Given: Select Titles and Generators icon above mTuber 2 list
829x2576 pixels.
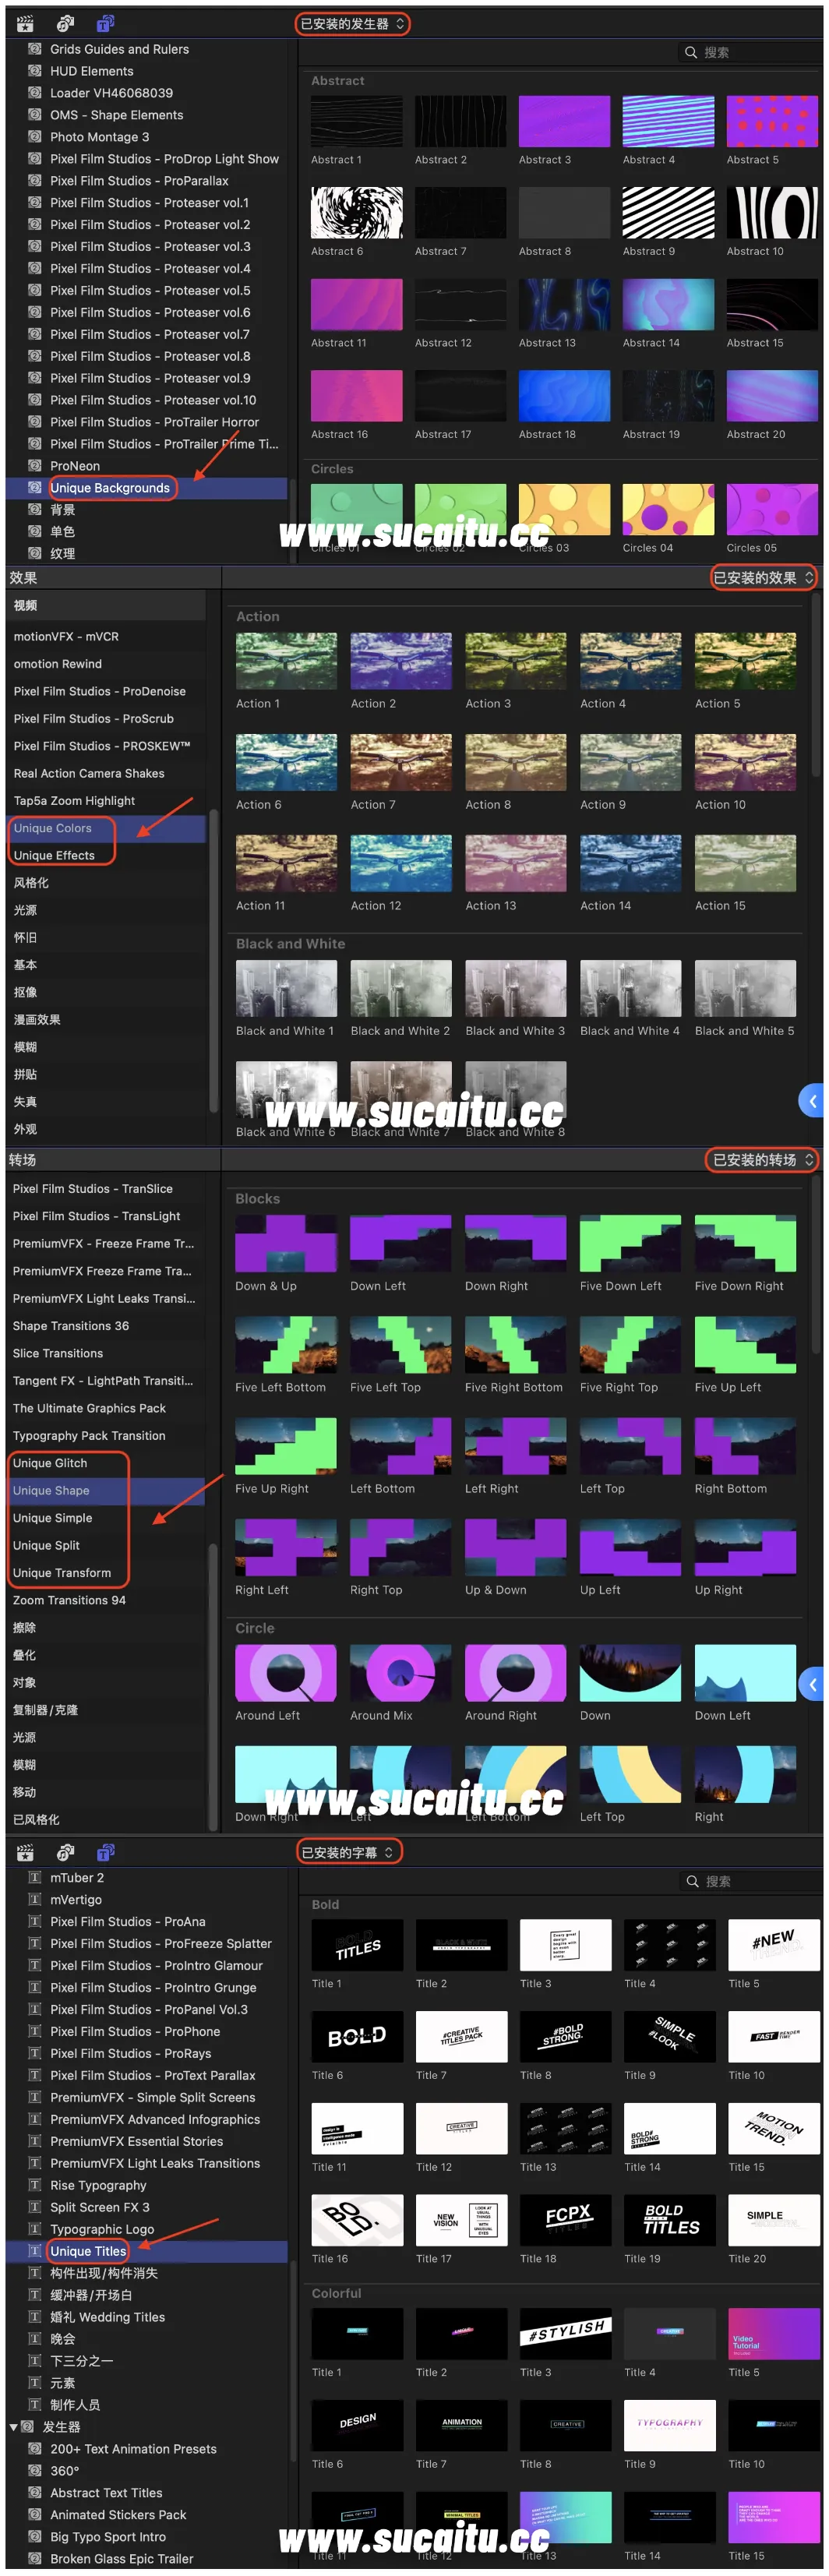Looking at the screenshot, I should coord(105,1852).
